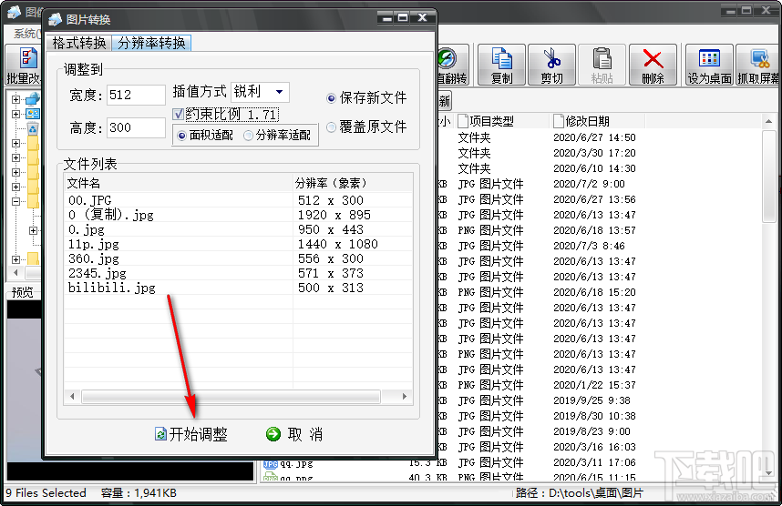The width and height of the screenshot is (782, 506).
Task: Click the Preview (预览) panel tab
Action: 23,292
